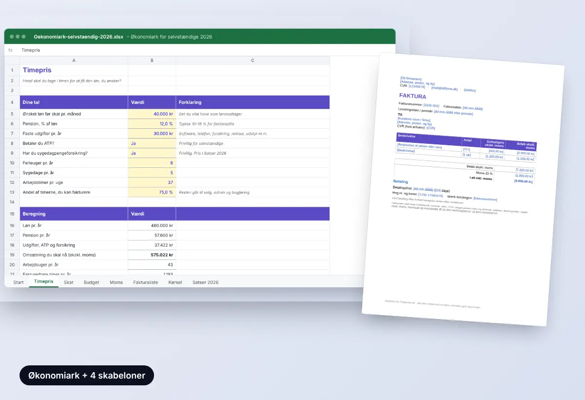Go to the Kørsel sheet tab
This screenshot has height=400, width=585.
click(175, 282)
